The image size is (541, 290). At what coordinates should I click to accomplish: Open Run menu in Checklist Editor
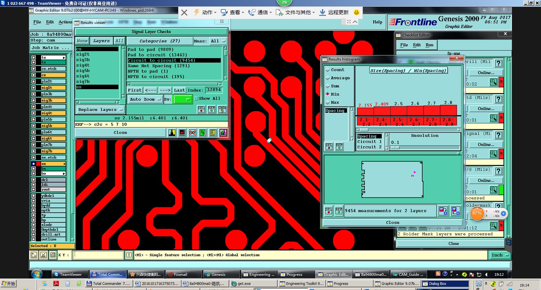click(429, 45)
